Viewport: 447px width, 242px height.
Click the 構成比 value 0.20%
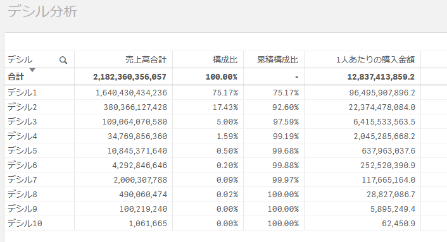point(227,166)
